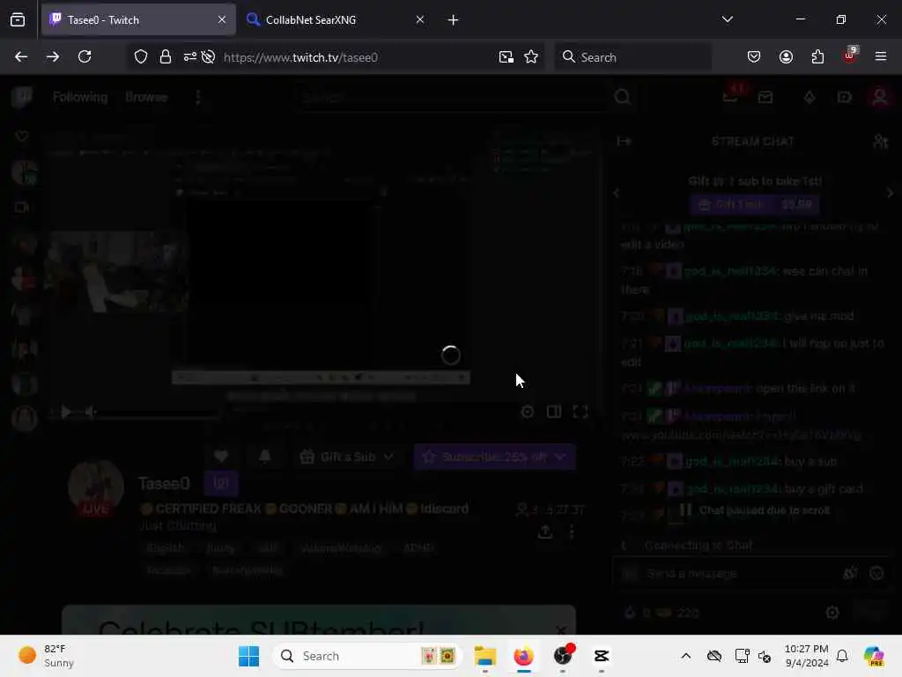Go back to the previous page
The height and width of the screenshot is (677, 902).
[x=21, y=57]
